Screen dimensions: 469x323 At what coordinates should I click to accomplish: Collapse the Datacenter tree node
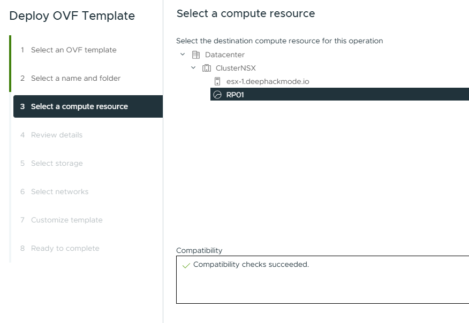183,55
